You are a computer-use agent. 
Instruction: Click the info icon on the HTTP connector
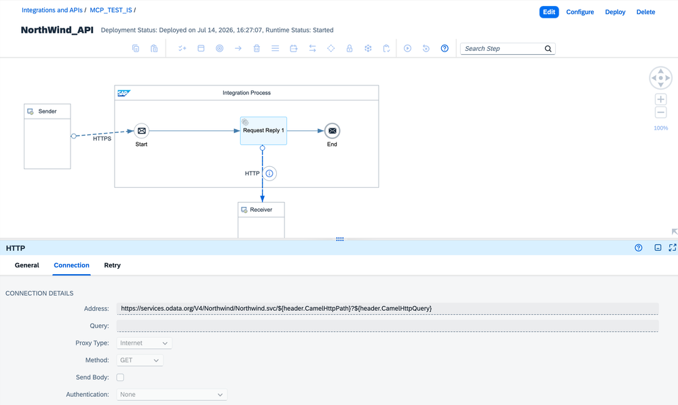tap(269, 173)
